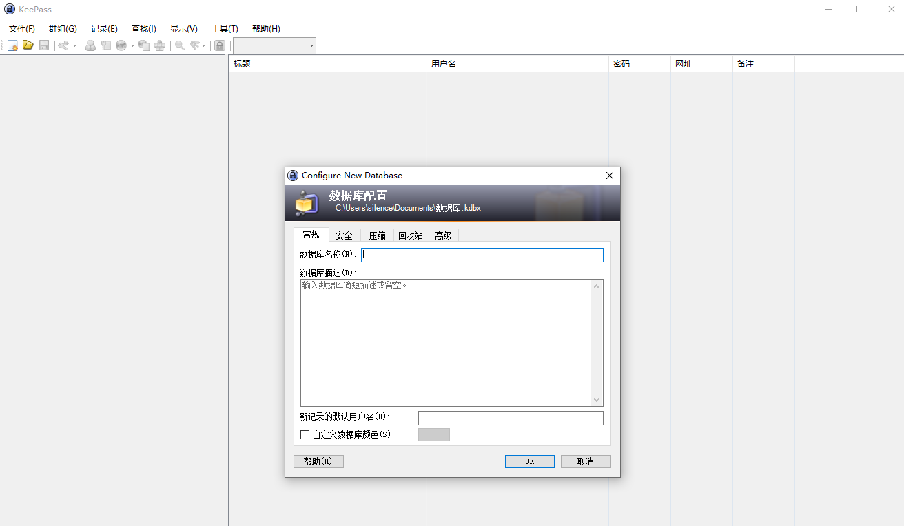Switch to the 高级 tab
The height and width of the screenshot is (526, 904).
443,235
